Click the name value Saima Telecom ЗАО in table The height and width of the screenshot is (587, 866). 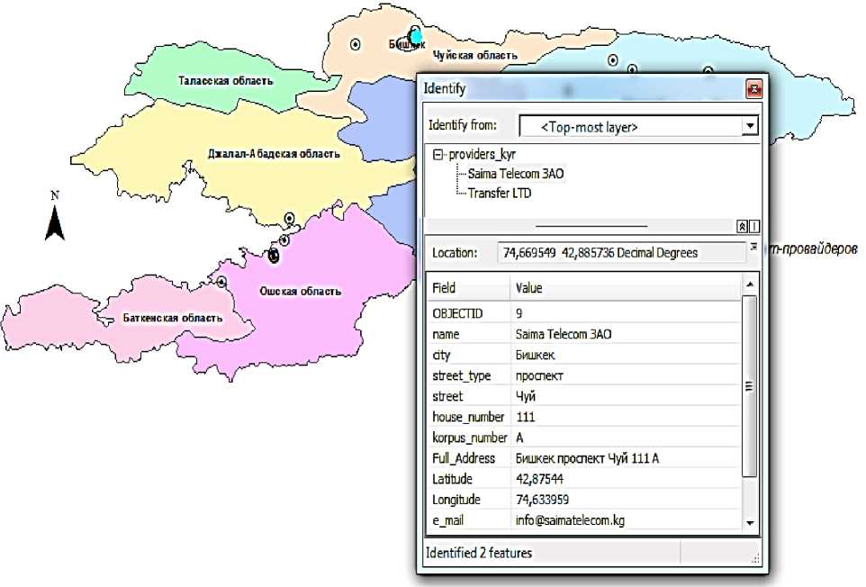tap(564, 334)
